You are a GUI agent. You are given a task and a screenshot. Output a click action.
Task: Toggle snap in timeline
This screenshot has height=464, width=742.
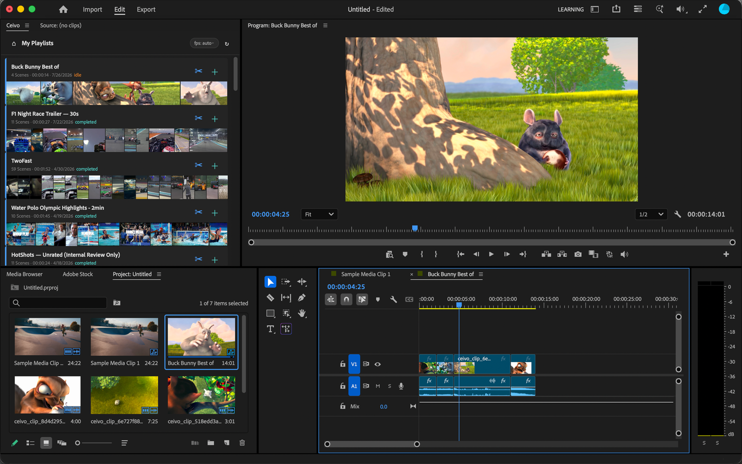click(346, 300)
